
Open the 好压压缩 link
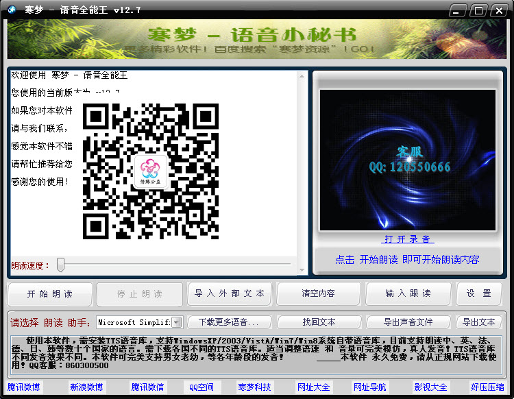click(x=487, y=387)
